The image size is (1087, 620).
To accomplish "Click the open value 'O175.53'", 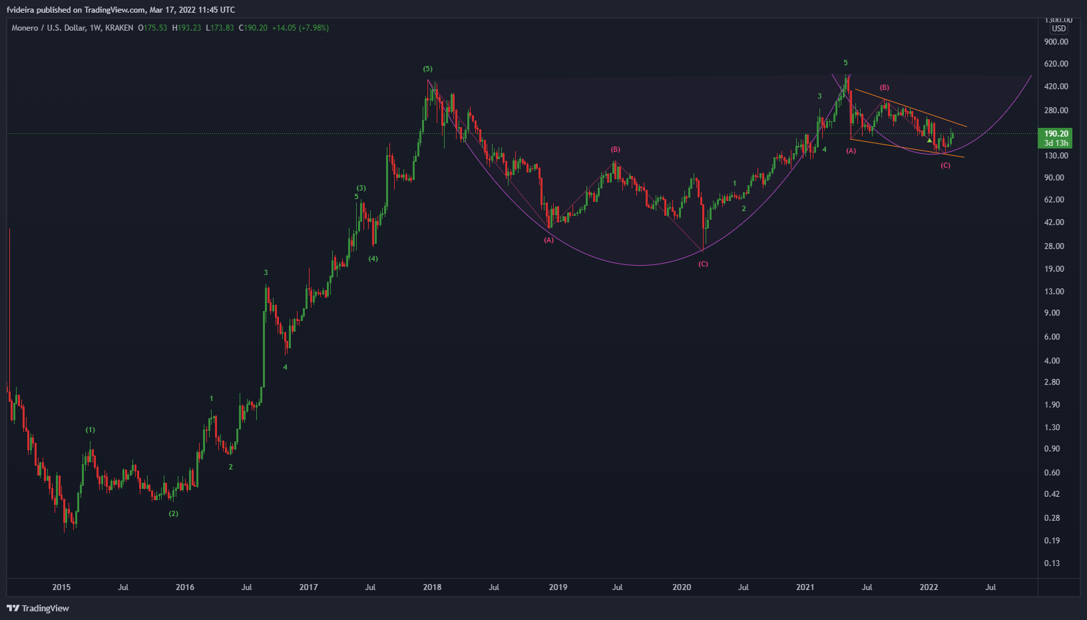I will click(152, 28).
